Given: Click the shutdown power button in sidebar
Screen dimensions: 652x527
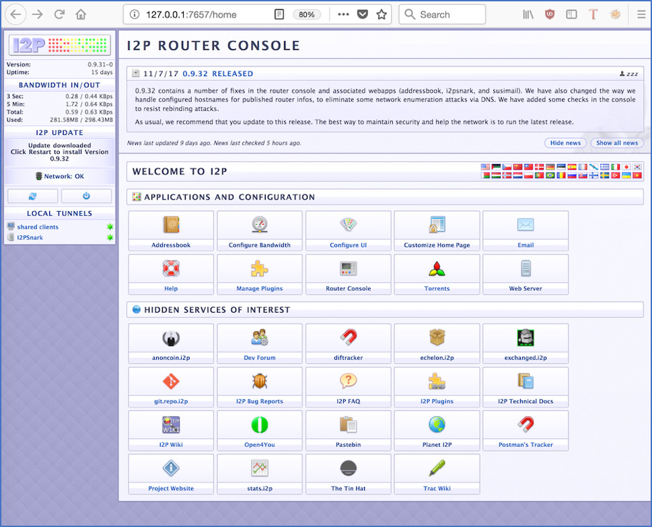Looking at the screenshot, I should pos(87,196).
